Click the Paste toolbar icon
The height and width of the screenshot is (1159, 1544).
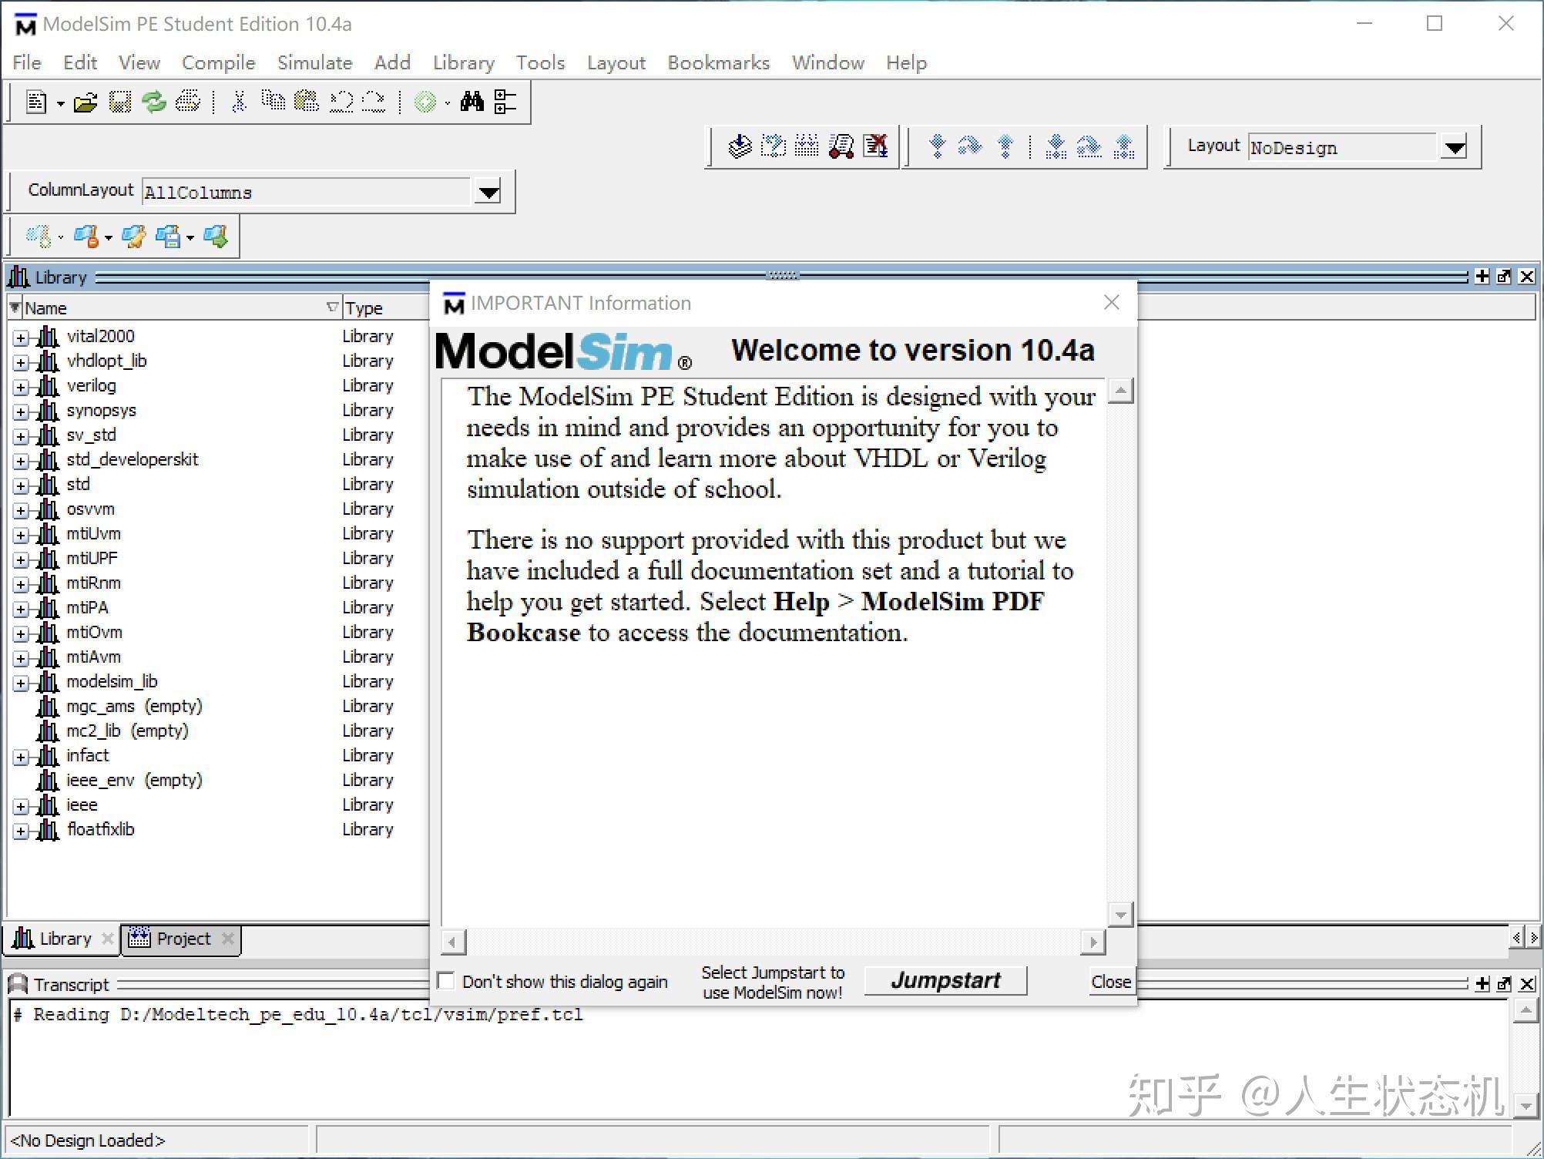(x=305, y=101)
